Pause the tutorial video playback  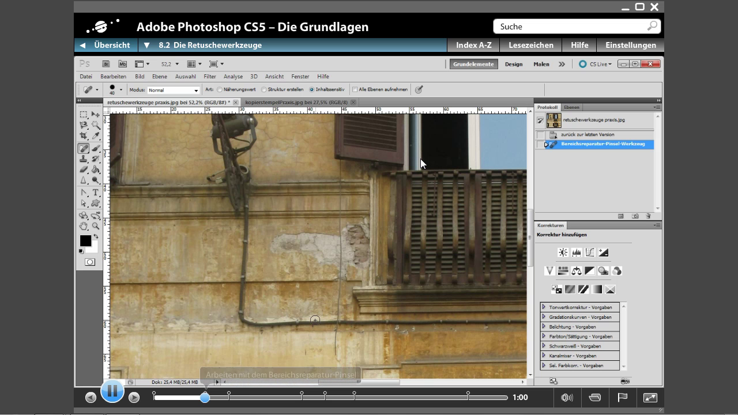112,391
